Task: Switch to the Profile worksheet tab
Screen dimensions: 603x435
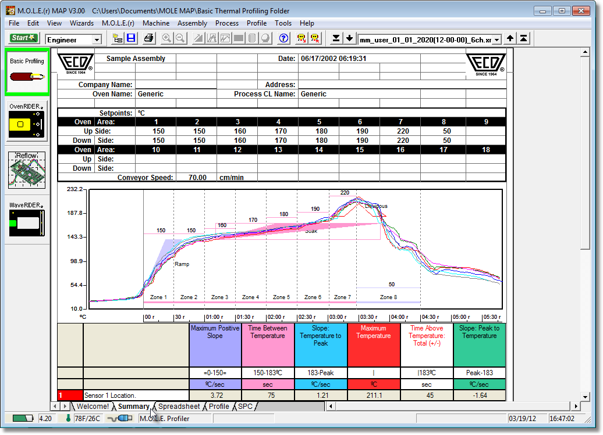Action: 219,406
